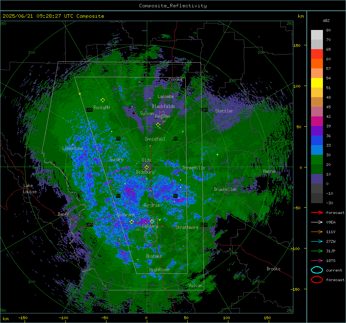Pick the yellow 54 dBZ color swatch
Screen dimensions: 346x323
pos(317,83)
